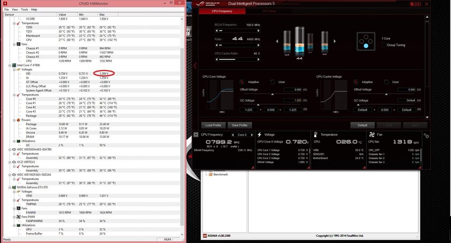
Task: Open monitor settings via the gear icon
Action: (x=426, y=136)
